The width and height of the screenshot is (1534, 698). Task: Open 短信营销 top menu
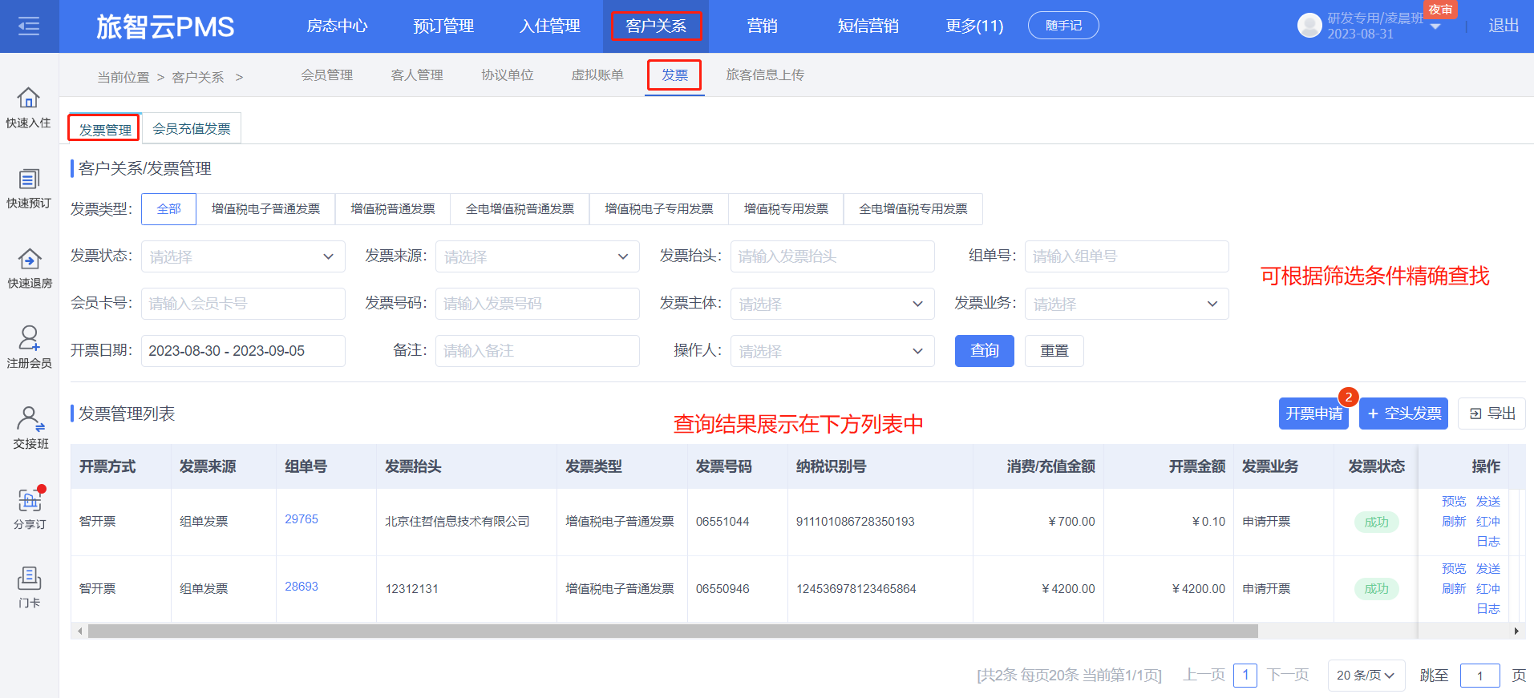pyautogui.click(x=868, y=26)
